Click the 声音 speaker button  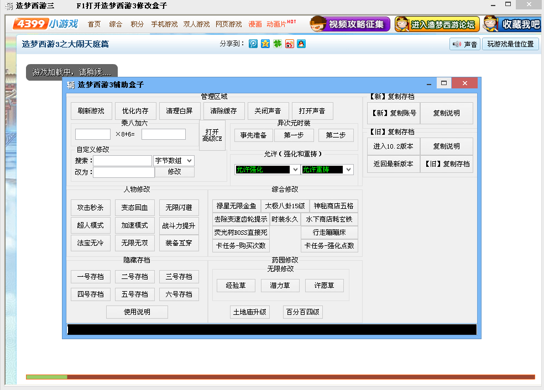click(x=464, y=44)
